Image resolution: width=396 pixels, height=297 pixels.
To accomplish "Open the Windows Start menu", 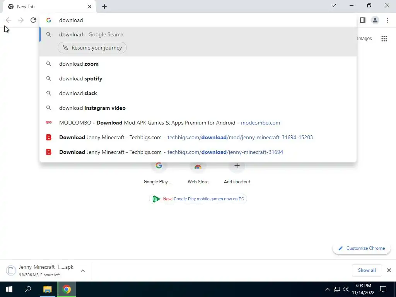I will click(9, 289).
